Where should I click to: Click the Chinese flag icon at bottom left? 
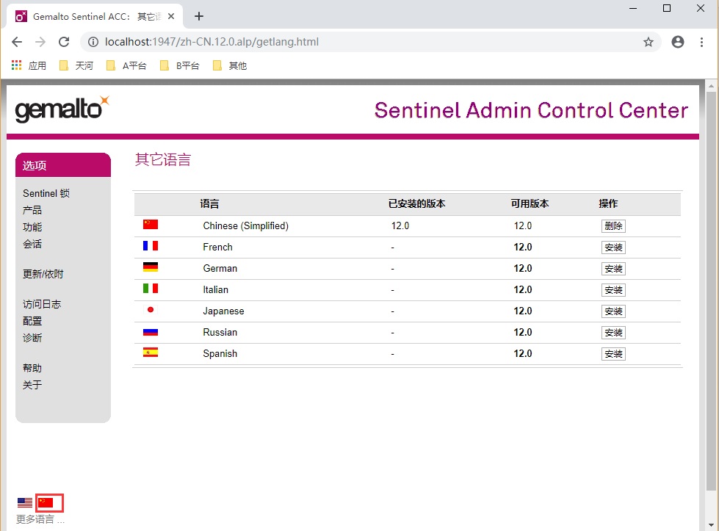(x=46, y=503)
